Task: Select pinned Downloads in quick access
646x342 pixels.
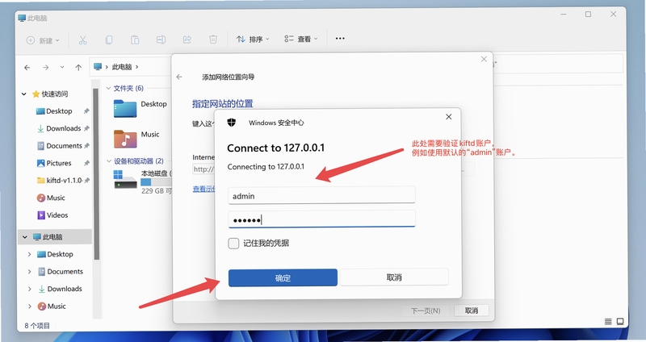Action: coord(59,128)
